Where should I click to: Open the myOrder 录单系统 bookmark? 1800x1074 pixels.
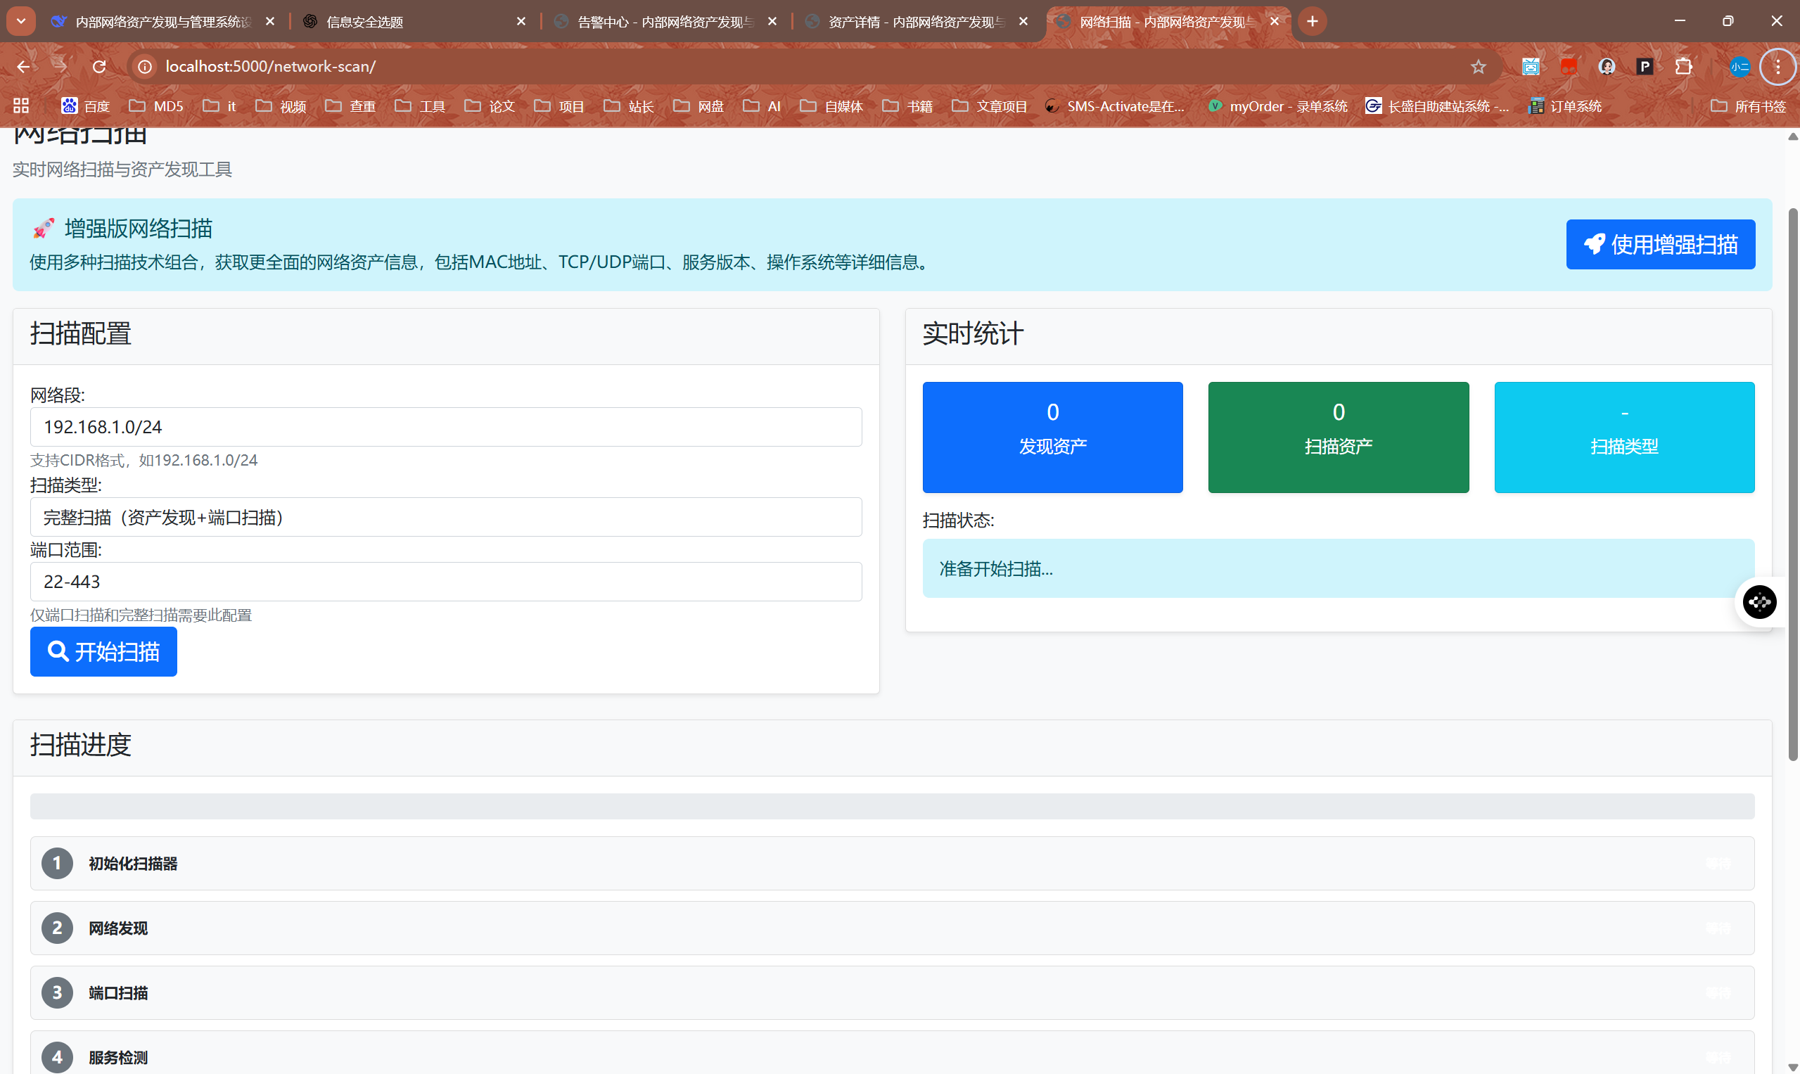pyautogui.click(x=1277, y=106)
